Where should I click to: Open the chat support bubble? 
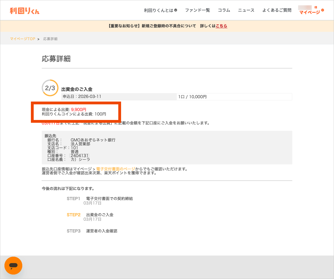click(x=13, y=265)
